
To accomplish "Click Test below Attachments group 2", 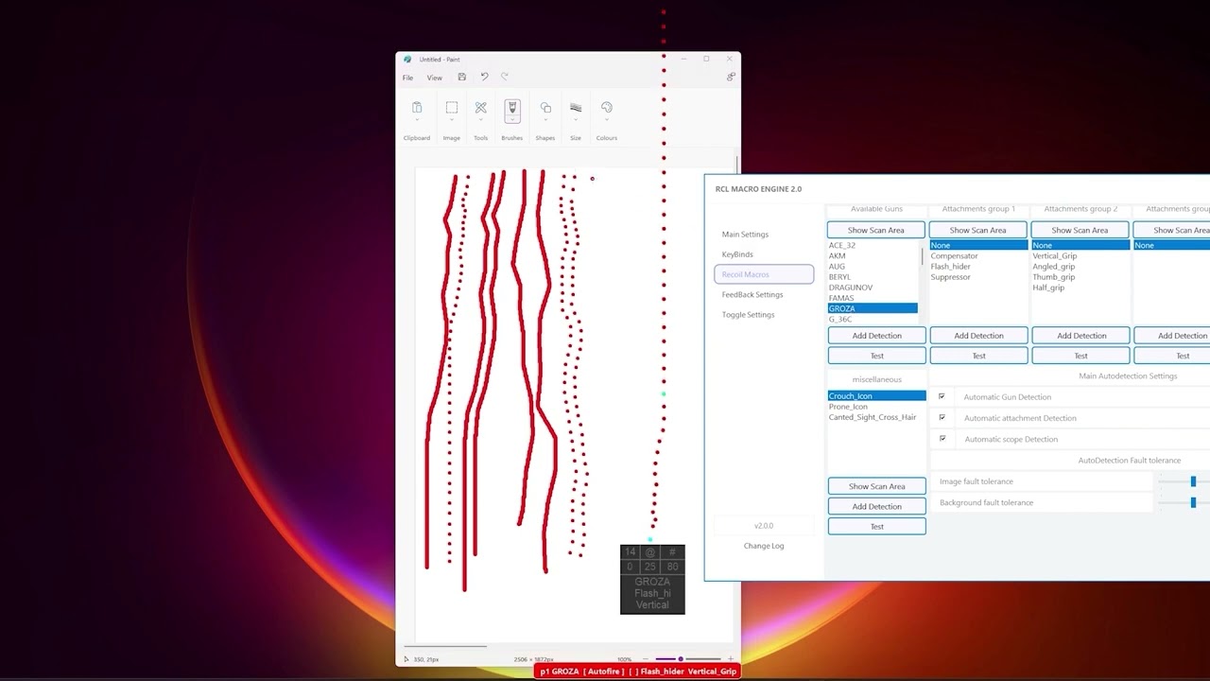I will tap(1080, 356).
